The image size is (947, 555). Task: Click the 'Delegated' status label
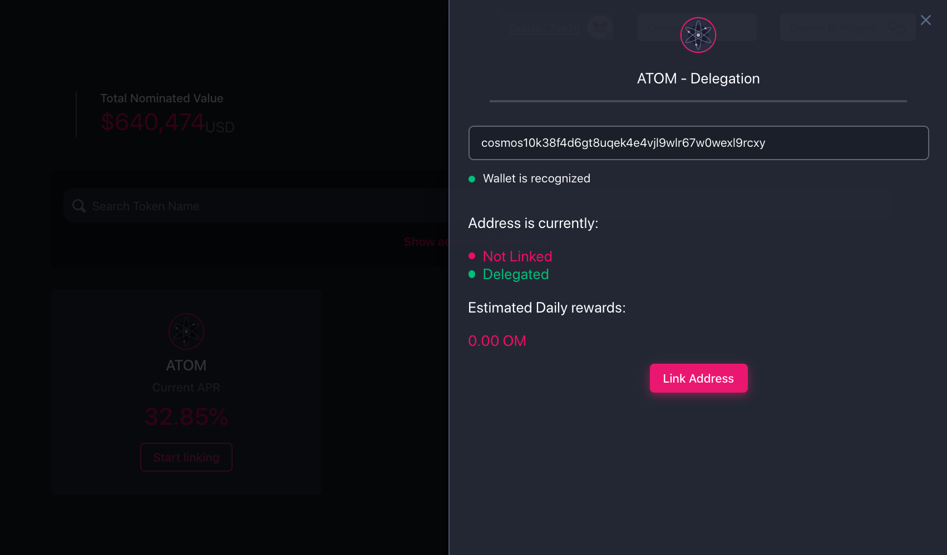tap(516, 274)
